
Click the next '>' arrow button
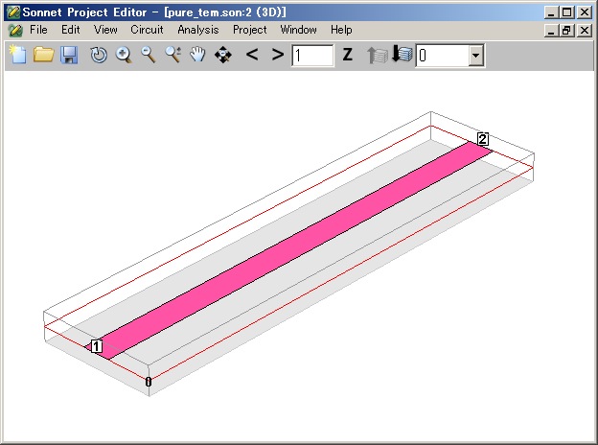pyautogui.click(x=278, y=55)
